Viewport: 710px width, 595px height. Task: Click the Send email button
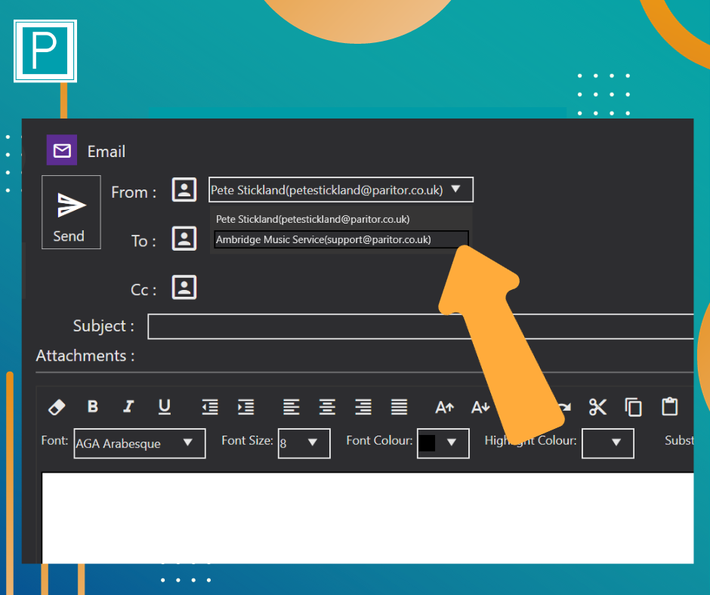pos(71,212)
